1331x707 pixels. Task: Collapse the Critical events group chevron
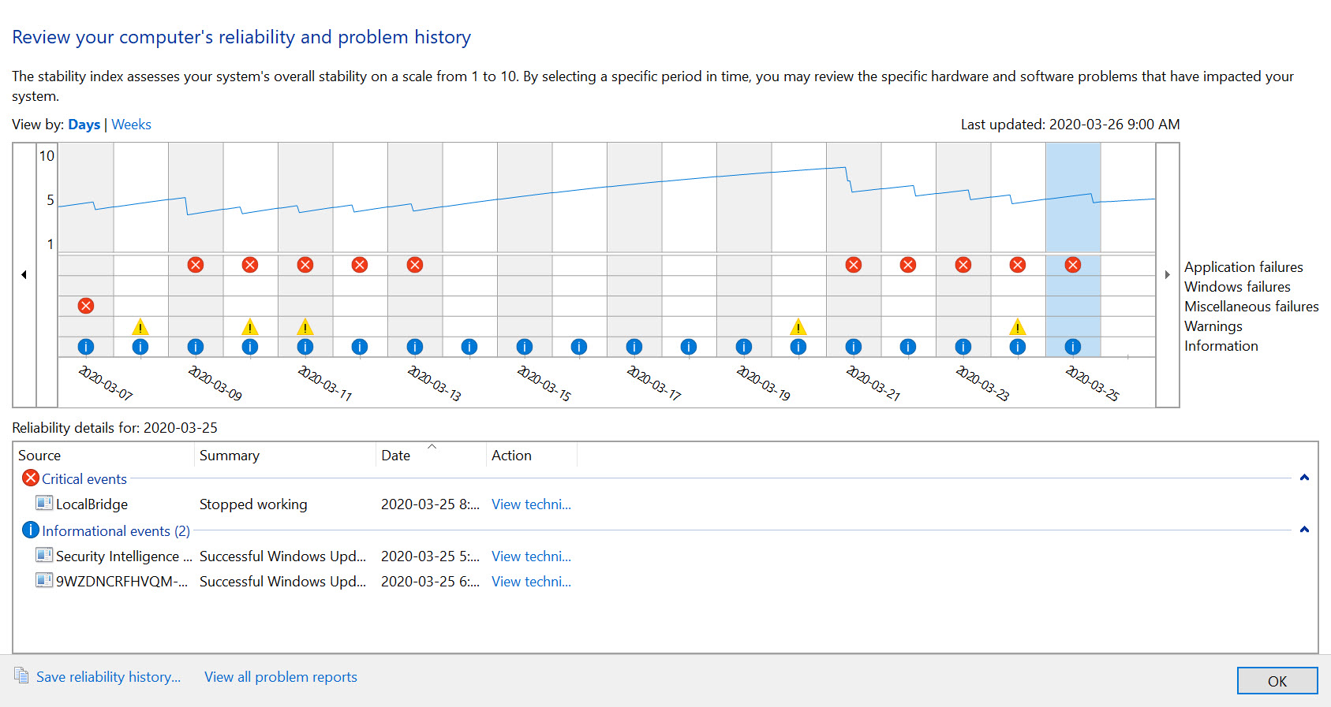[1304, 478]
